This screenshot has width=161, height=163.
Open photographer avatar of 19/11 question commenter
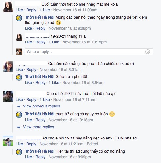pos(8,141)
